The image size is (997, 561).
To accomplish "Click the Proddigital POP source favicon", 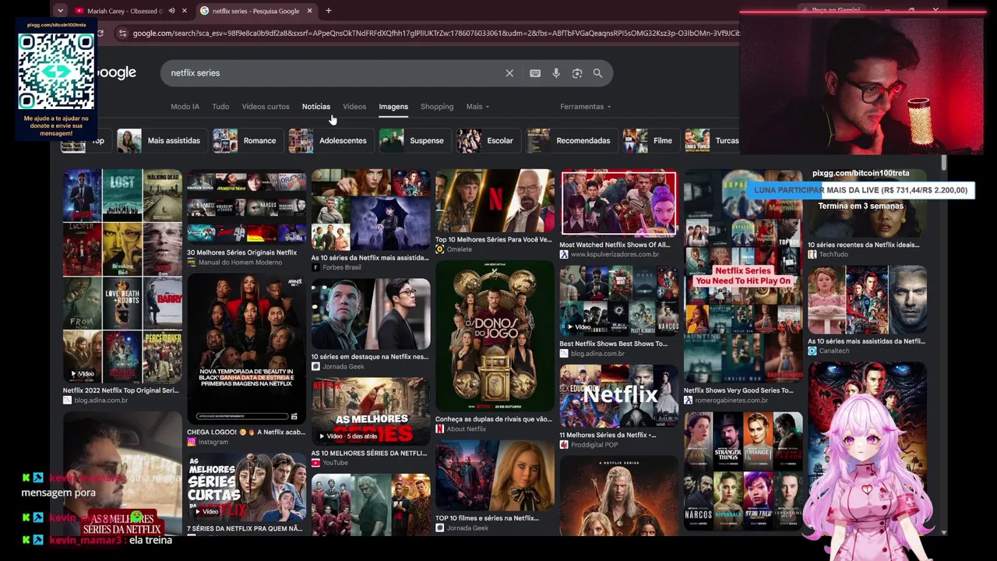I will 564,445.
